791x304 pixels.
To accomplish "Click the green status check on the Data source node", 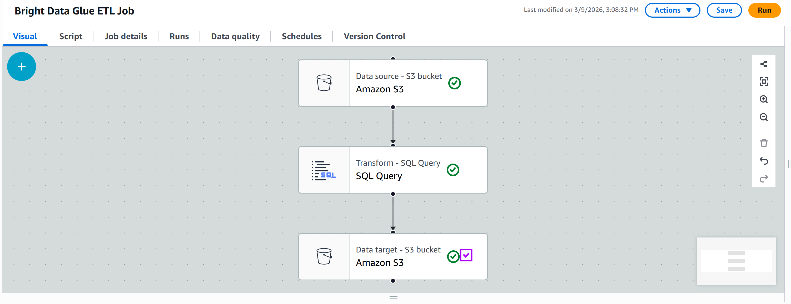I will tap(454, 83).
